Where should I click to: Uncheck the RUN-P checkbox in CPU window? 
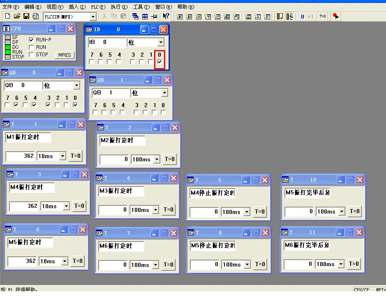[x=31, y=40]
